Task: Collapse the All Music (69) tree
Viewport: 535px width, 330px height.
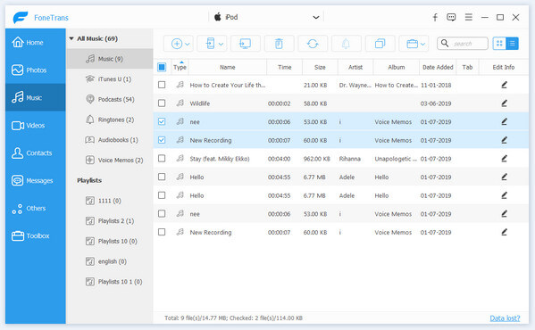Action: pyautogui.click(x=71, y=38)
